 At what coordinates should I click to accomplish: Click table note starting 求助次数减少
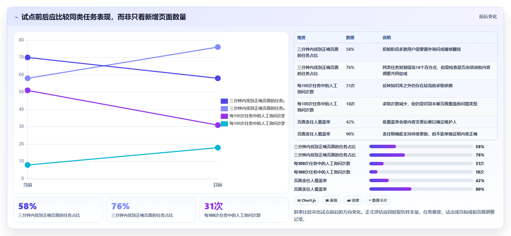(x=430, y=104)
